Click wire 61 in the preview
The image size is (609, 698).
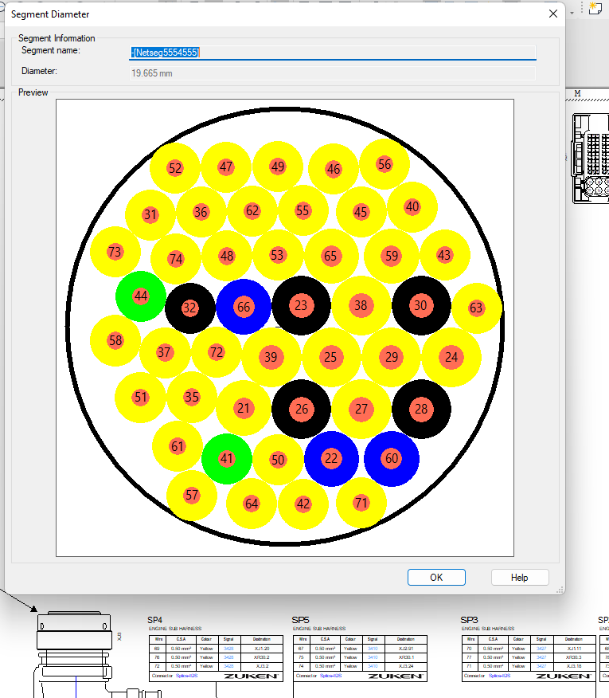pyautogui.click(x=178, y=446)
